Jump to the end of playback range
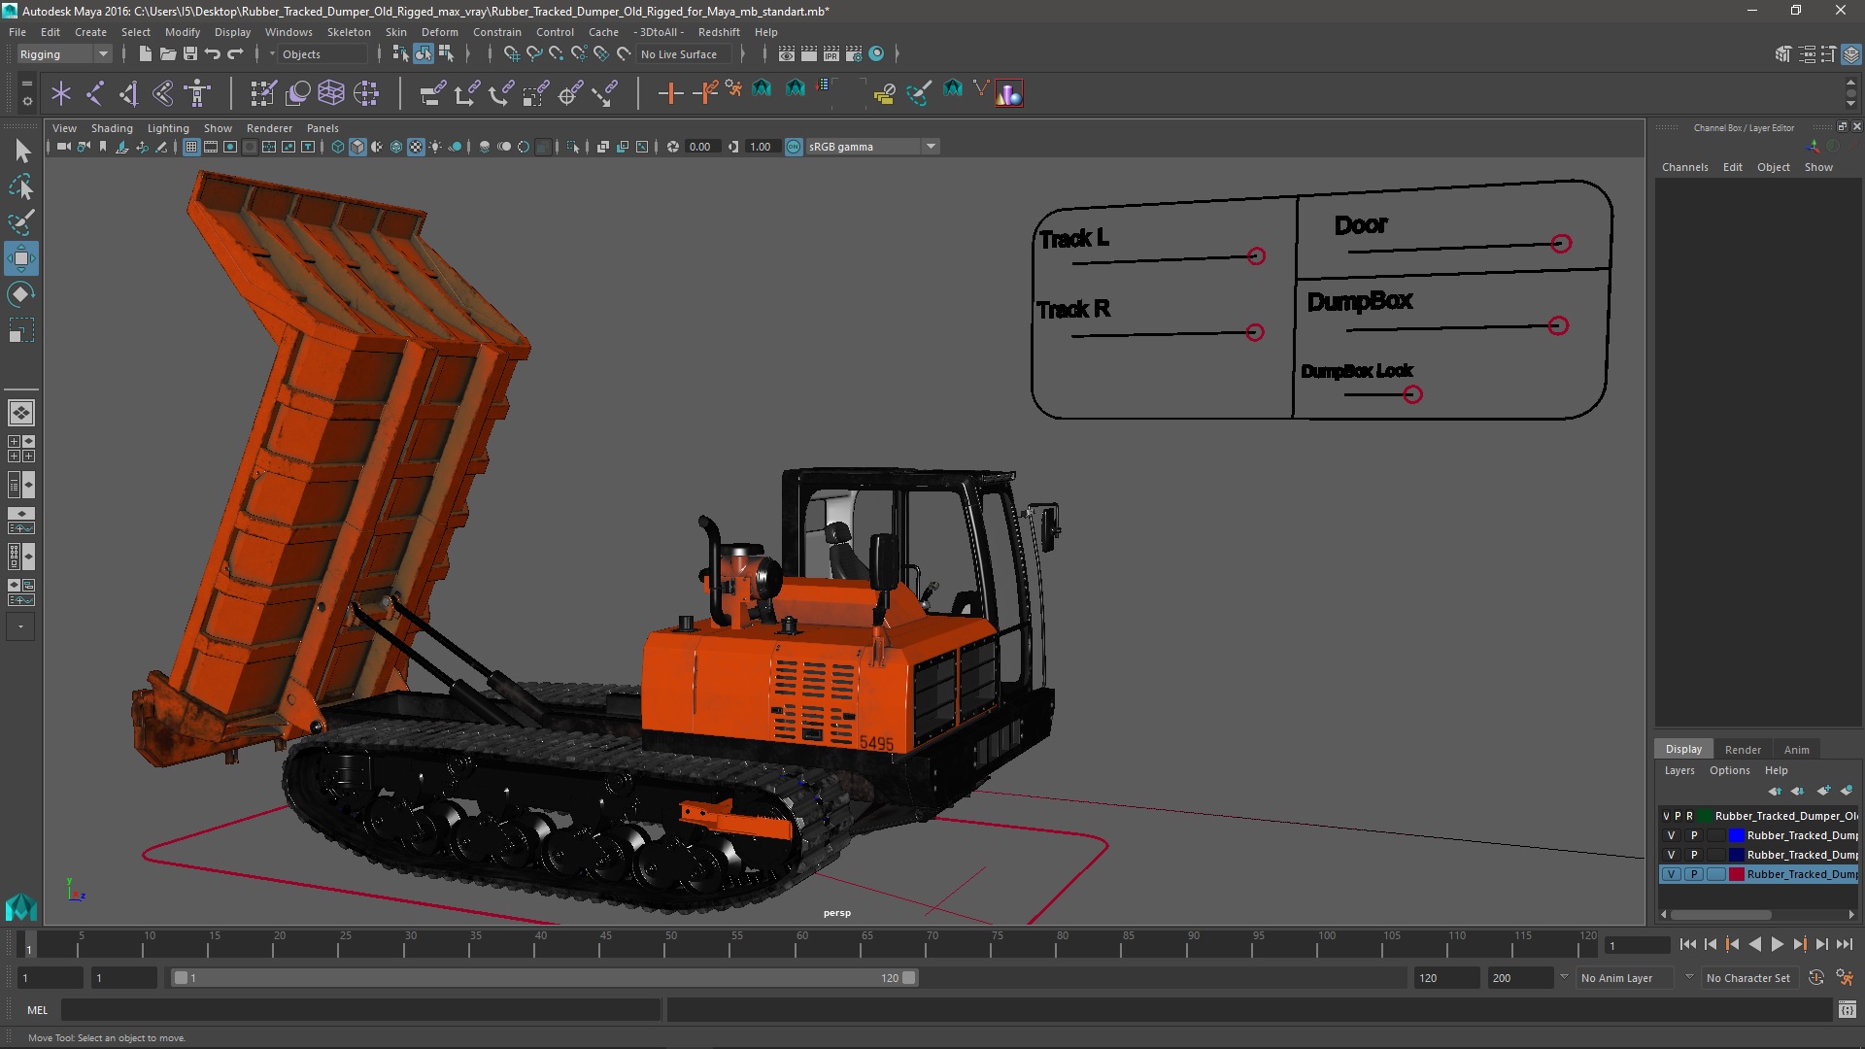This screenshot has width=1865, height=1049. click(x=1844, y=944)
